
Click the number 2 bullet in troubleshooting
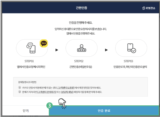(19, 92)
